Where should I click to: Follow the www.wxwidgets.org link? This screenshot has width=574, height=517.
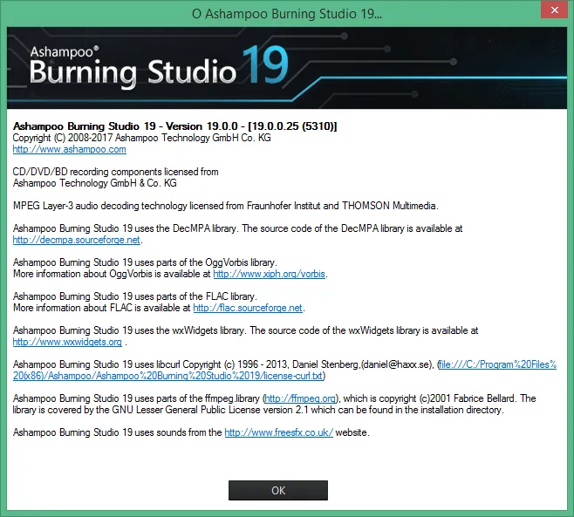(67, 342)
